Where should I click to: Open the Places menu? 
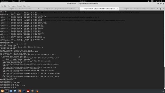click(14, 1)
